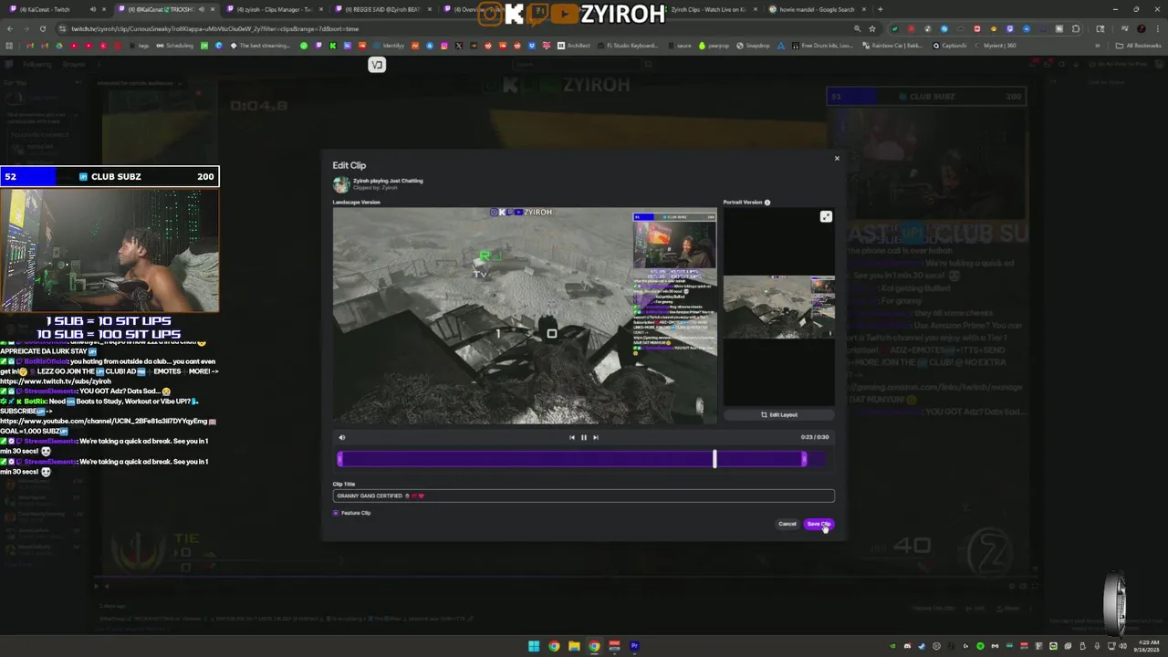Open the Snapdrop bookmark

[753, 45]
